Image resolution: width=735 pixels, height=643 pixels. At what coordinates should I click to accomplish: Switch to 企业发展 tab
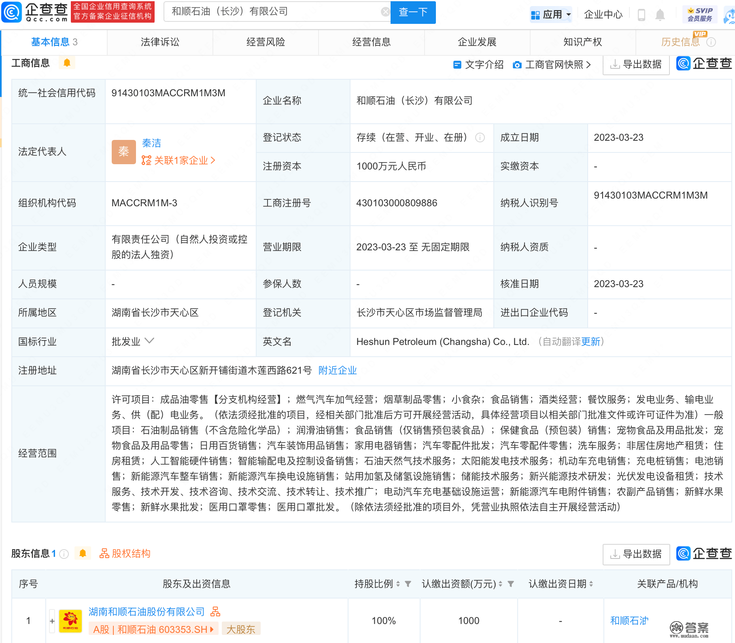click(477, 42)
